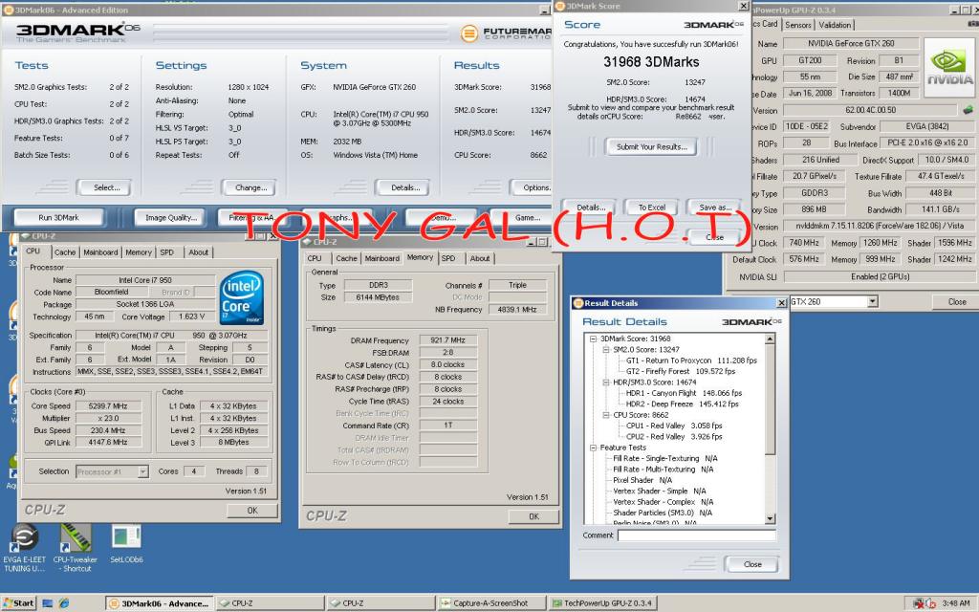Select CPU1 - Red Valley result row
The height and width of the screenshot is (612, 979).
tap(674, 426)
